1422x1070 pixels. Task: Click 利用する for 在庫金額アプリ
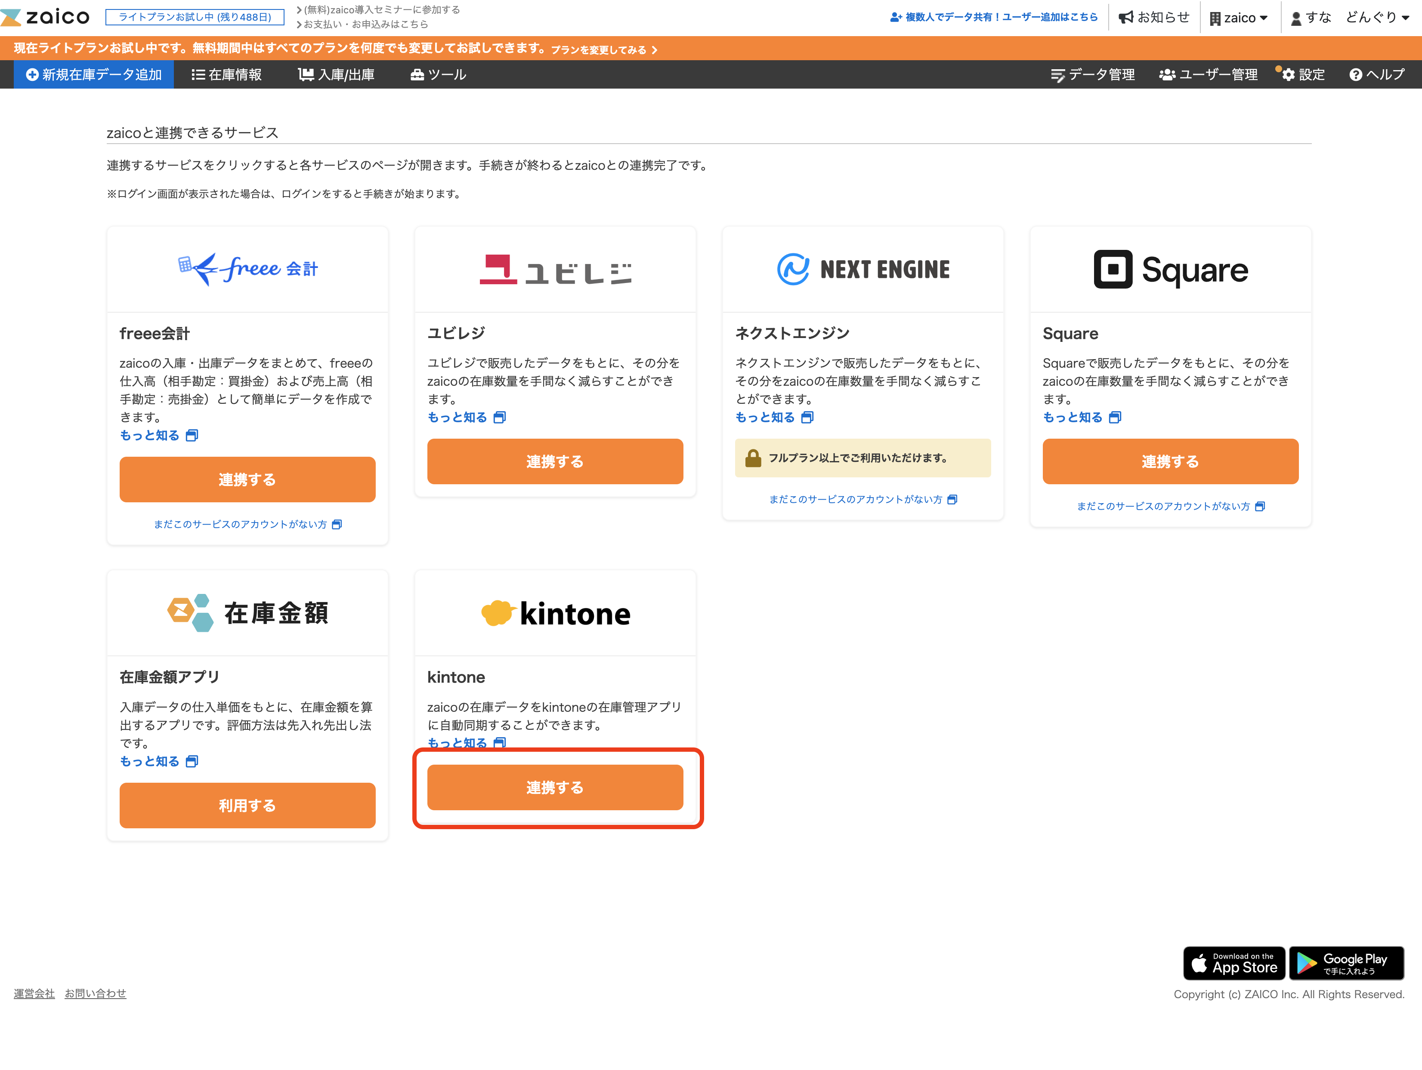(x=247, y=806)
